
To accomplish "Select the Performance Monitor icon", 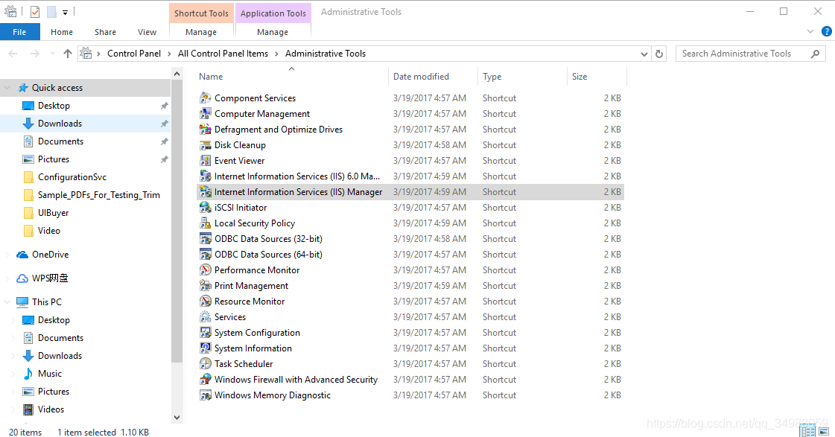I will click(205, 269).
